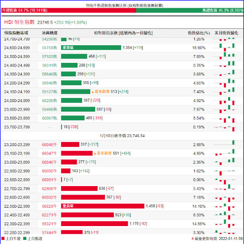Image resolution: width=244 pixels, height=244 pixels.
Task: Click the 1,054 [+119] contract count
Action: [x=133, y=48]
